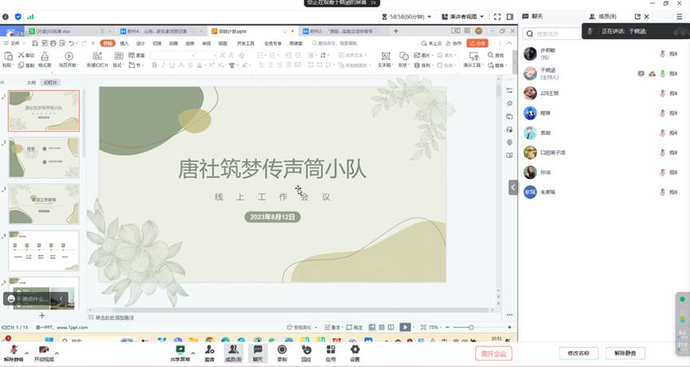Toggle Notes (备注) in WPS status bar

pos(332,327)
